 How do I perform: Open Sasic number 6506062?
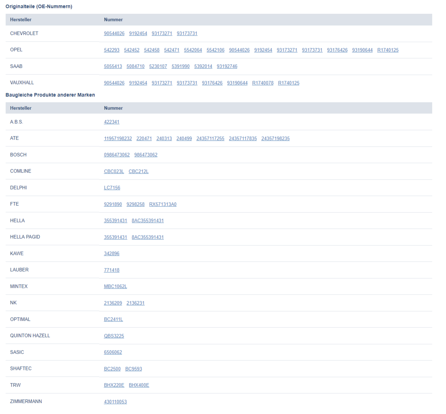[x=113, y=352]
